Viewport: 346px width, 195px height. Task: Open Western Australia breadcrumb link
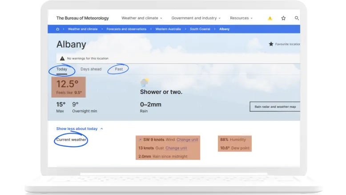168,29
